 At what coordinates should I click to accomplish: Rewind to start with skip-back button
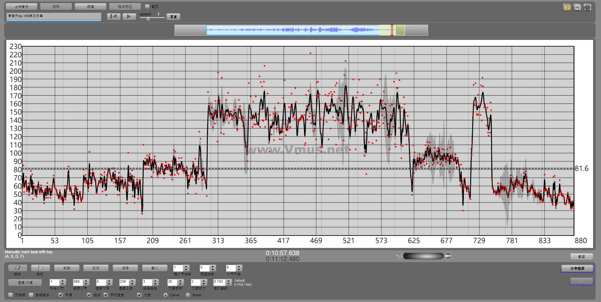(114, 16)
